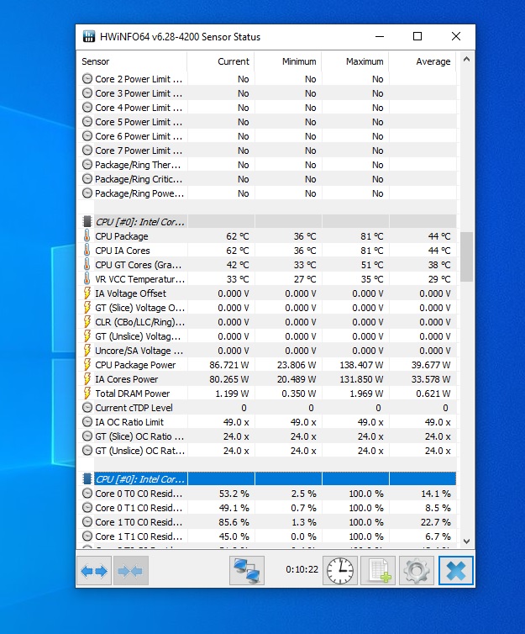
Task: Click the 85.6 % current value
Action: point(234,522)
